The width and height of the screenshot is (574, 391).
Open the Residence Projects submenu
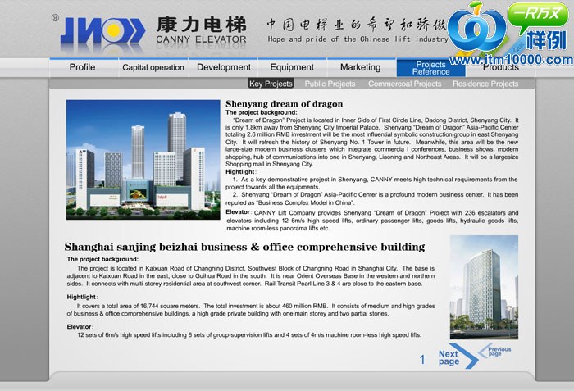coord(485,84)
